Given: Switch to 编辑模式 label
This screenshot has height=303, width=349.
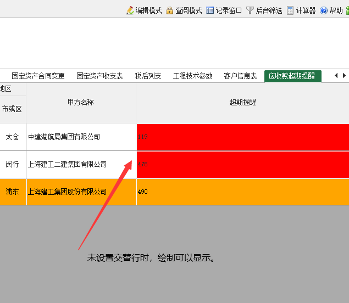Looking at the screenshot, I should [148, 10].
